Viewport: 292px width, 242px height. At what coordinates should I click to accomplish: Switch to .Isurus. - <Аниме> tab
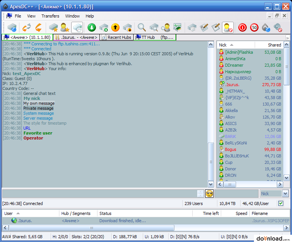tap(77, 37)
